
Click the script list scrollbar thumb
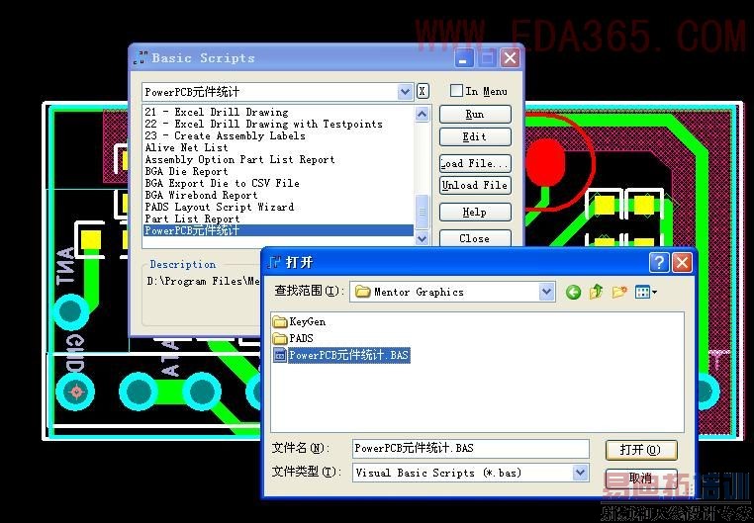click(x=422, y=212)
